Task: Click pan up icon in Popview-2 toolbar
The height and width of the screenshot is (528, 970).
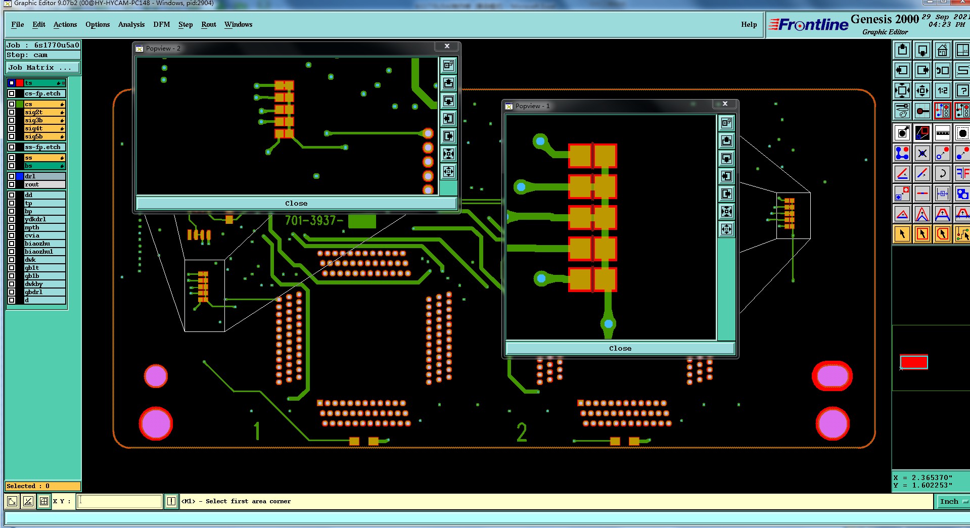Action: point(448,83)
